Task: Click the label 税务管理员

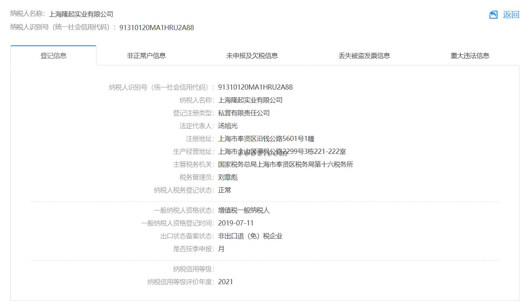Action: 197,177
